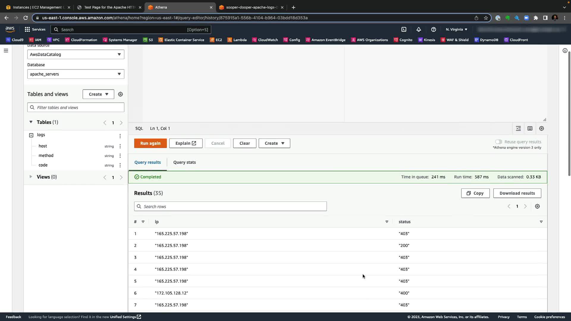Click the tables settings gear icon
571x321 pixels.
point(120,94)
